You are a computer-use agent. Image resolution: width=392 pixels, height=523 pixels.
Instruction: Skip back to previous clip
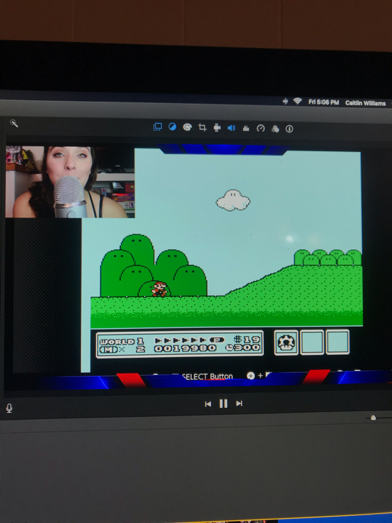(207, 404)
